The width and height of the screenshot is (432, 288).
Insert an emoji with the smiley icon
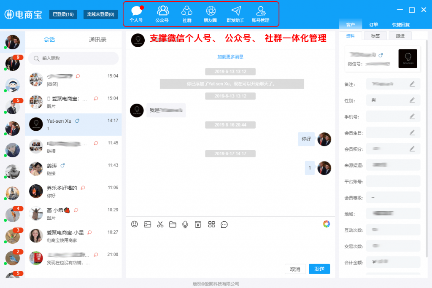(x=135, y=224)
